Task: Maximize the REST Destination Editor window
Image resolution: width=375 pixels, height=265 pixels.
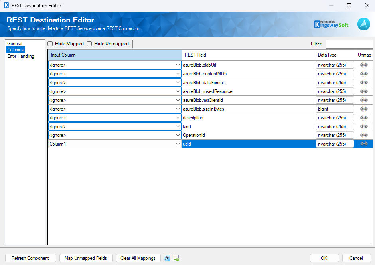Action: 349,5
